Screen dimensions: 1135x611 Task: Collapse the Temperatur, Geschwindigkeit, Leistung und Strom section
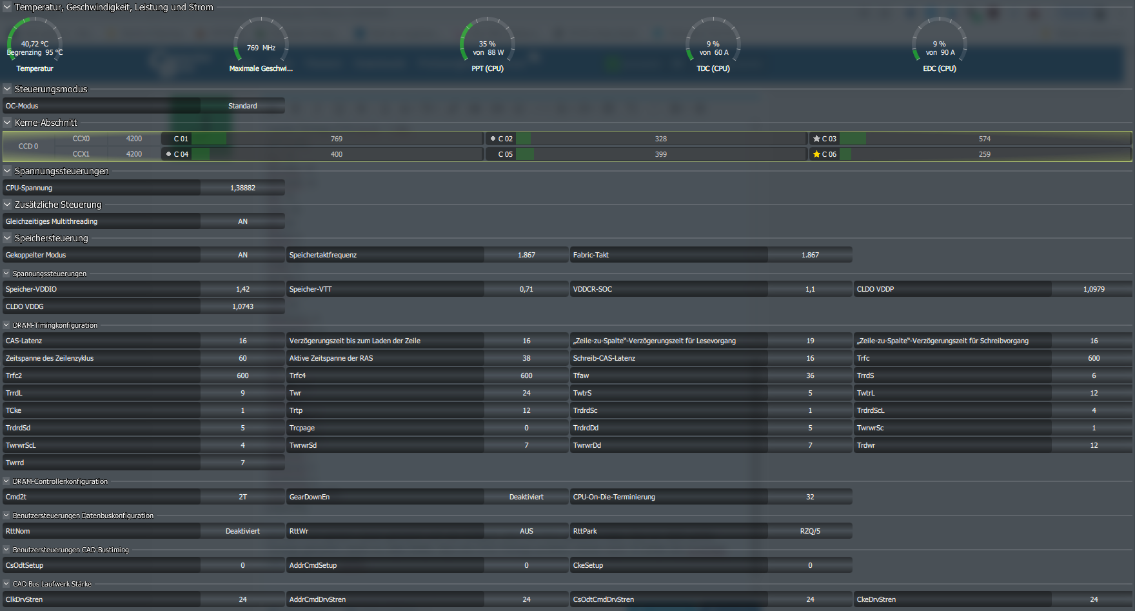7,7
